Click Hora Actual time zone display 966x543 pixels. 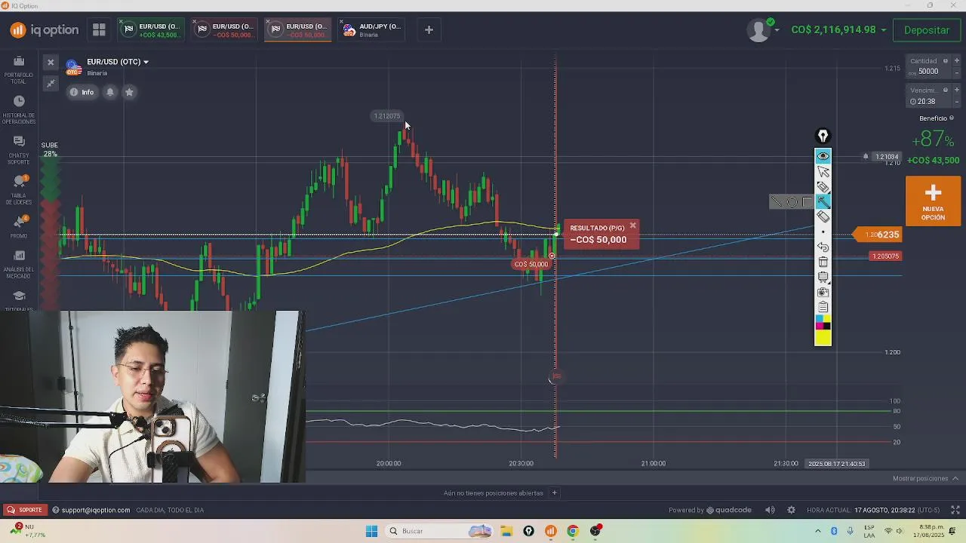[x=872, y=510]
